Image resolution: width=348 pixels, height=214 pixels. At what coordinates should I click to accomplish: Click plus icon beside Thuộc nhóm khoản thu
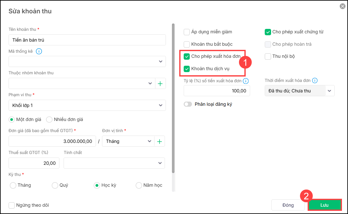click(x=160, y=84)
